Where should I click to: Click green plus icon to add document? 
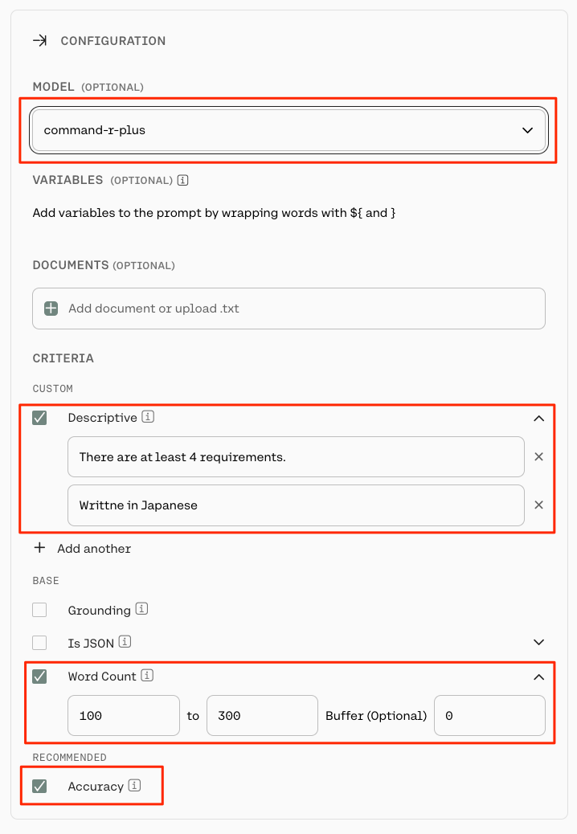pos(51,309)
